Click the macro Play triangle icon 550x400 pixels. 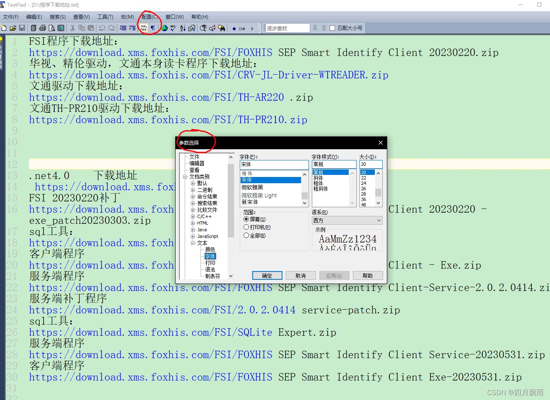[x=252, y=29]
